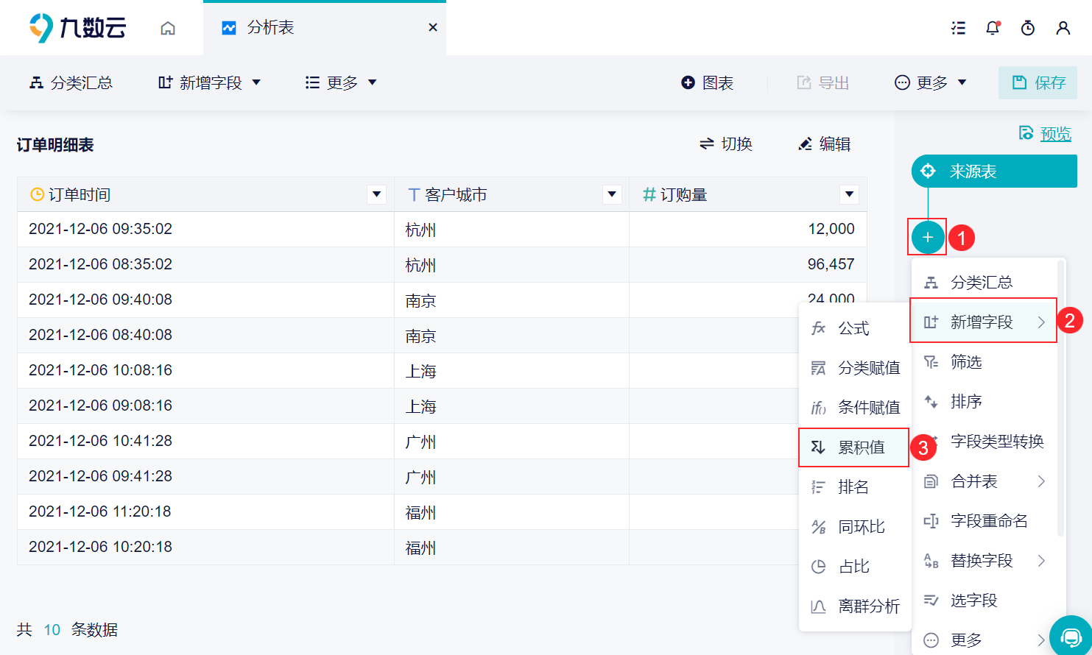Select 筛选 in the step menu
Image resolution: width=1092 pixels, height=655 pixels.
[986, 362]
